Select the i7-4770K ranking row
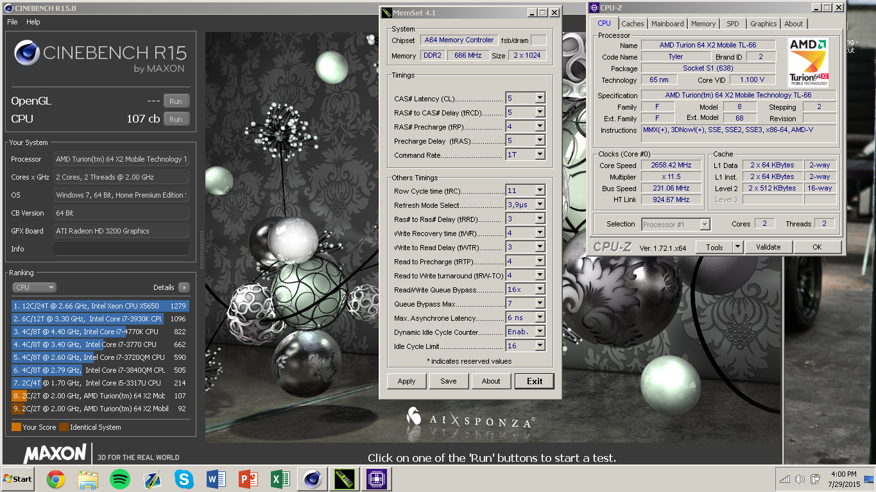The height and width of the screenshot is (492, 876). (x=100, y=332)
